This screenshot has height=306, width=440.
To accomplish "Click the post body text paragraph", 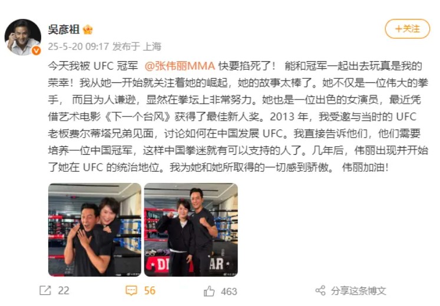I will (238, 117).
